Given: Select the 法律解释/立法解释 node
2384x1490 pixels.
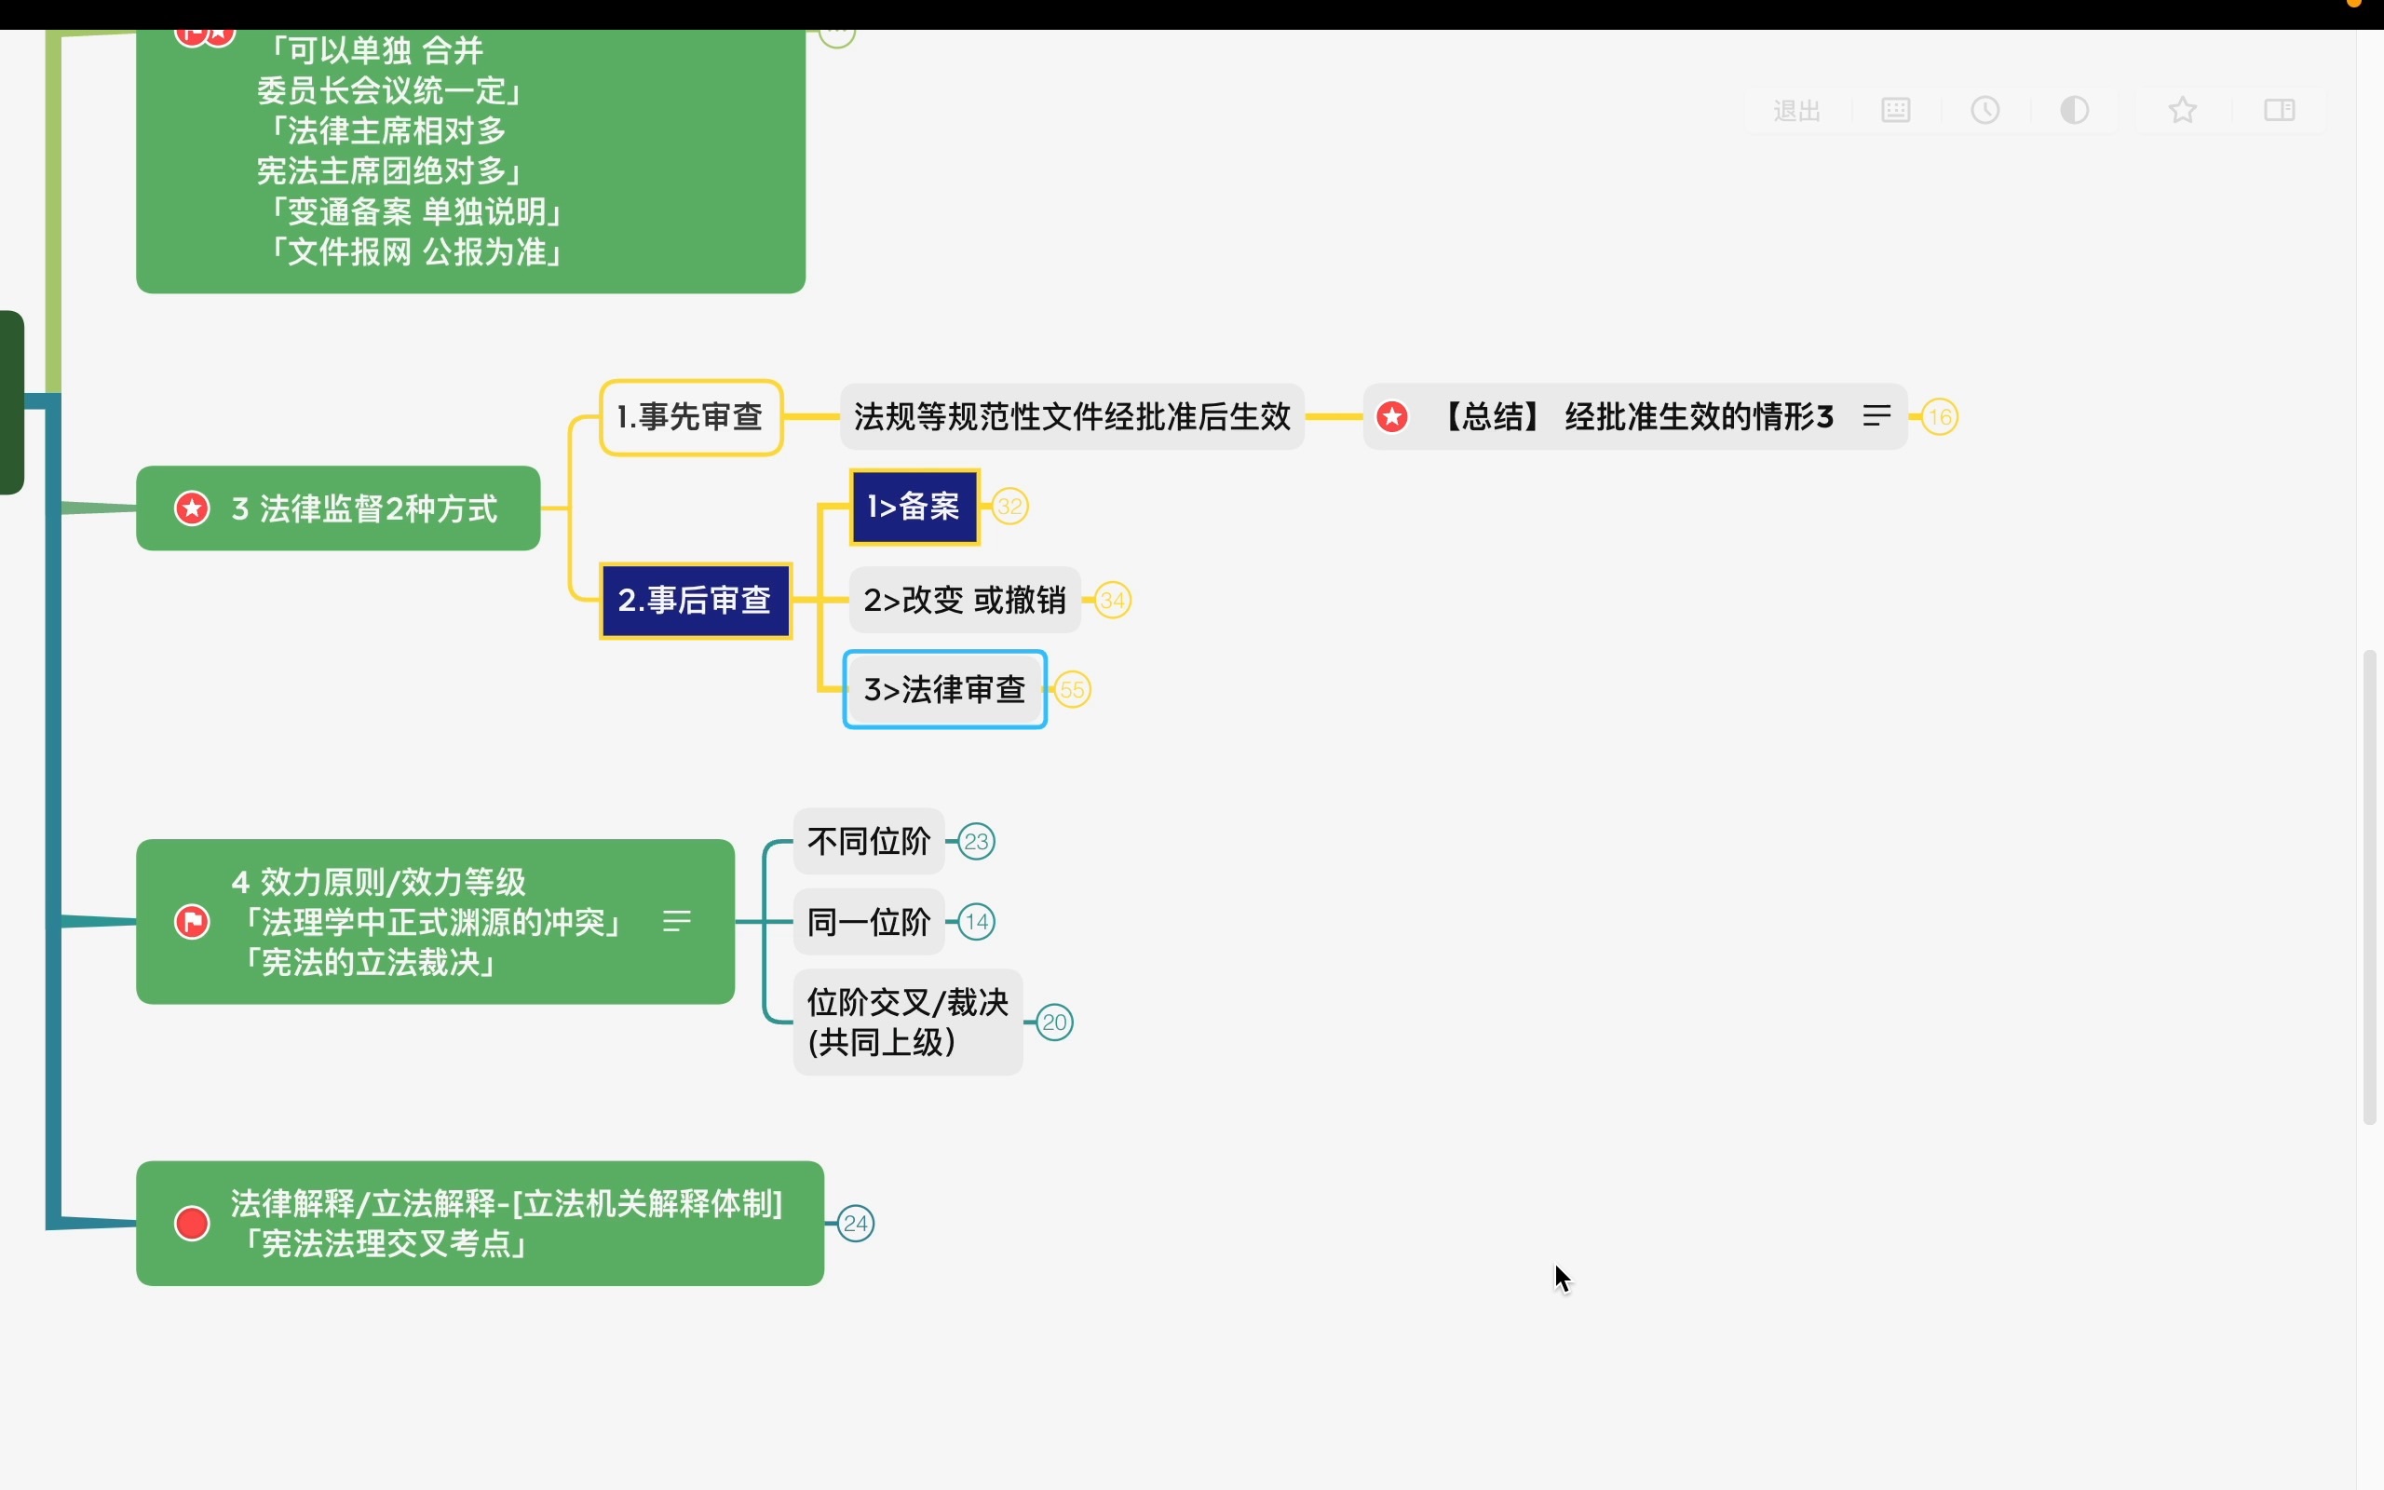Looking at the screenshot, I should pos(480,1224).
